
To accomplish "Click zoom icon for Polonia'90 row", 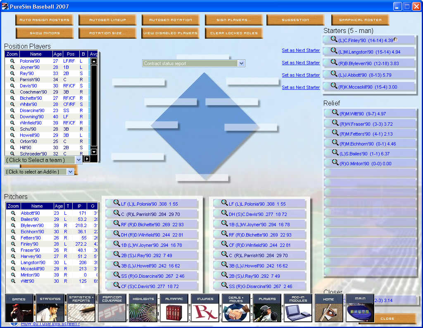I will (12, 61).
